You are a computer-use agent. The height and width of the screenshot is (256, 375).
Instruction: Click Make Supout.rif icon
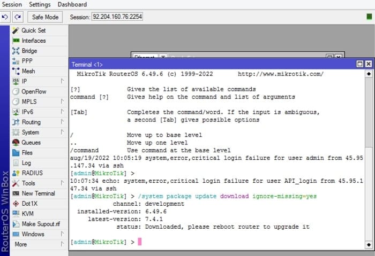16,224
